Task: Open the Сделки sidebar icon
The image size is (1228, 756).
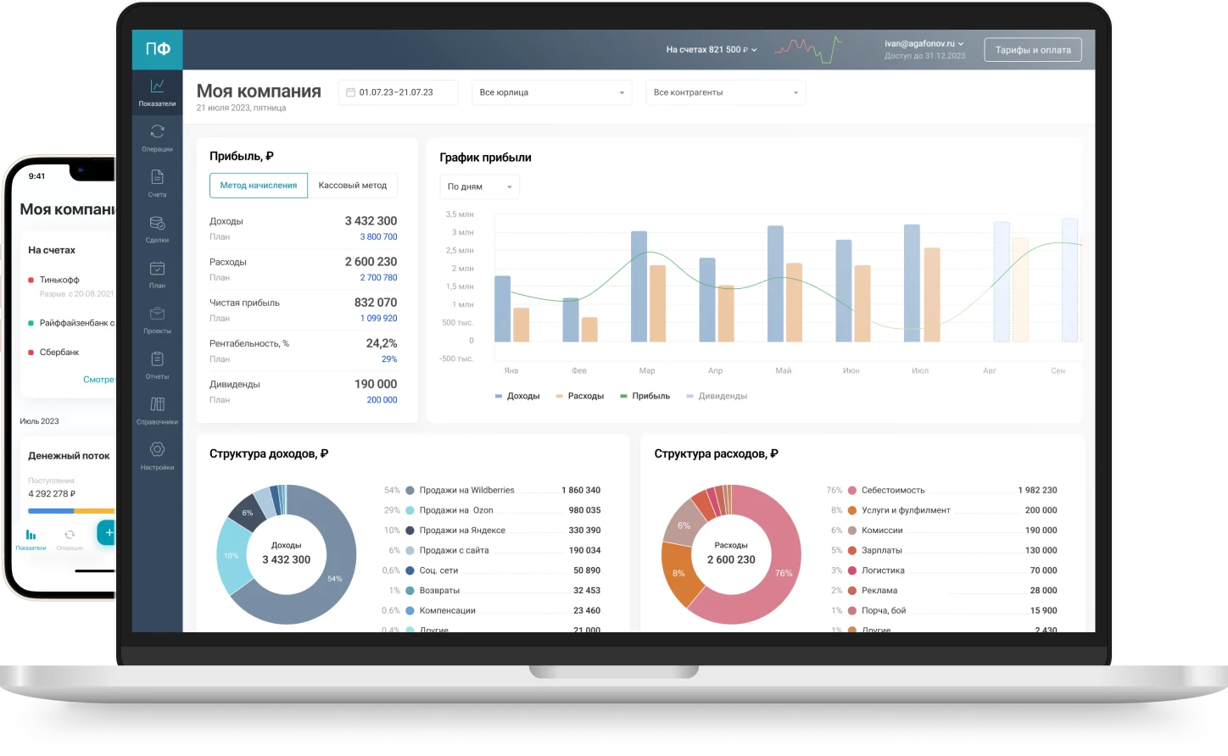Action: 157,223
